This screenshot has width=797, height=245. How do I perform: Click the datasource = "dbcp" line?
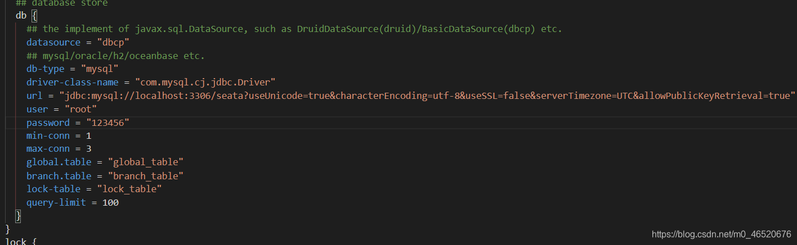pos(78,42)
